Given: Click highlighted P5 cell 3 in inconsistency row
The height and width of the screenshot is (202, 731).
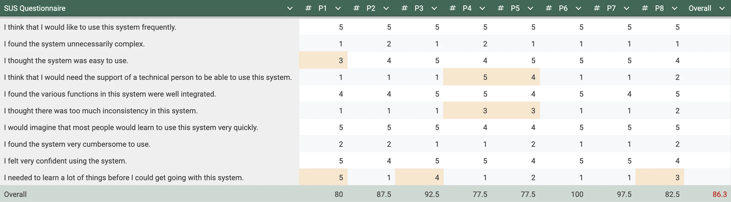Looking at the screenshot, I should (516, 111).
